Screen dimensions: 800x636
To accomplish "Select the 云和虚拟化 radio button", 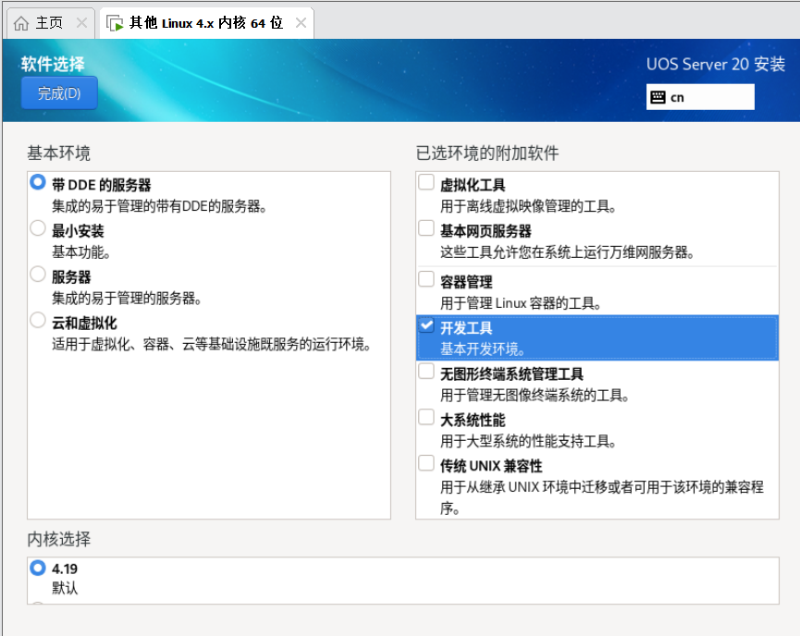I will [x=38, y=320].
